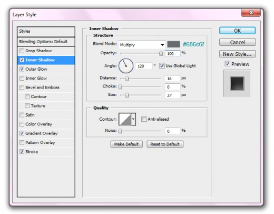Select the Inner Glow style label
The height and width of the screenshot is (214, 274).
(x=36, y=78)
